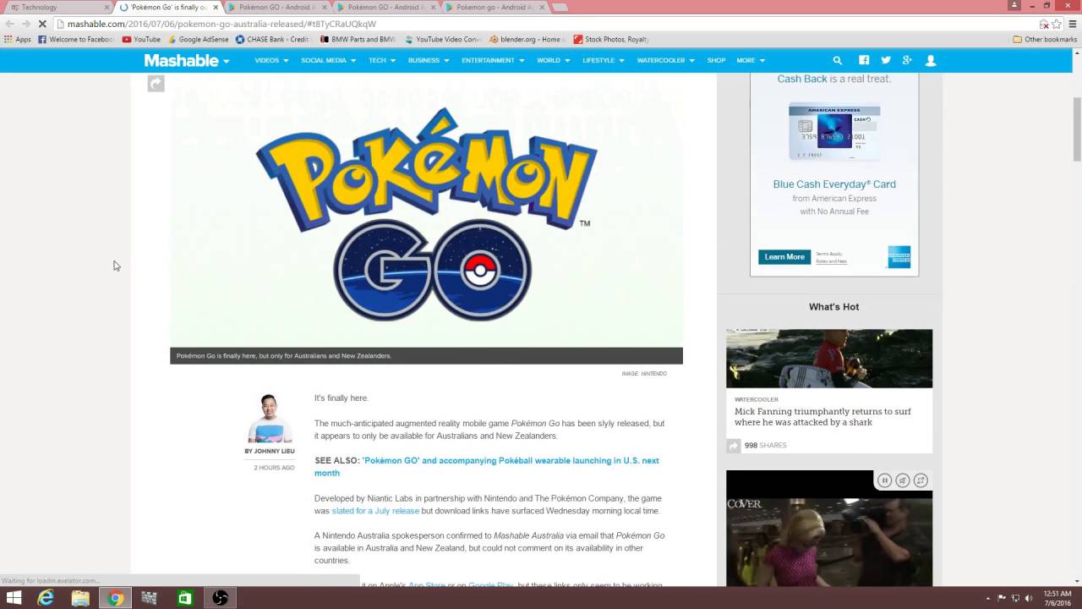Open File Explorer from the taskbar

(80, 598)
